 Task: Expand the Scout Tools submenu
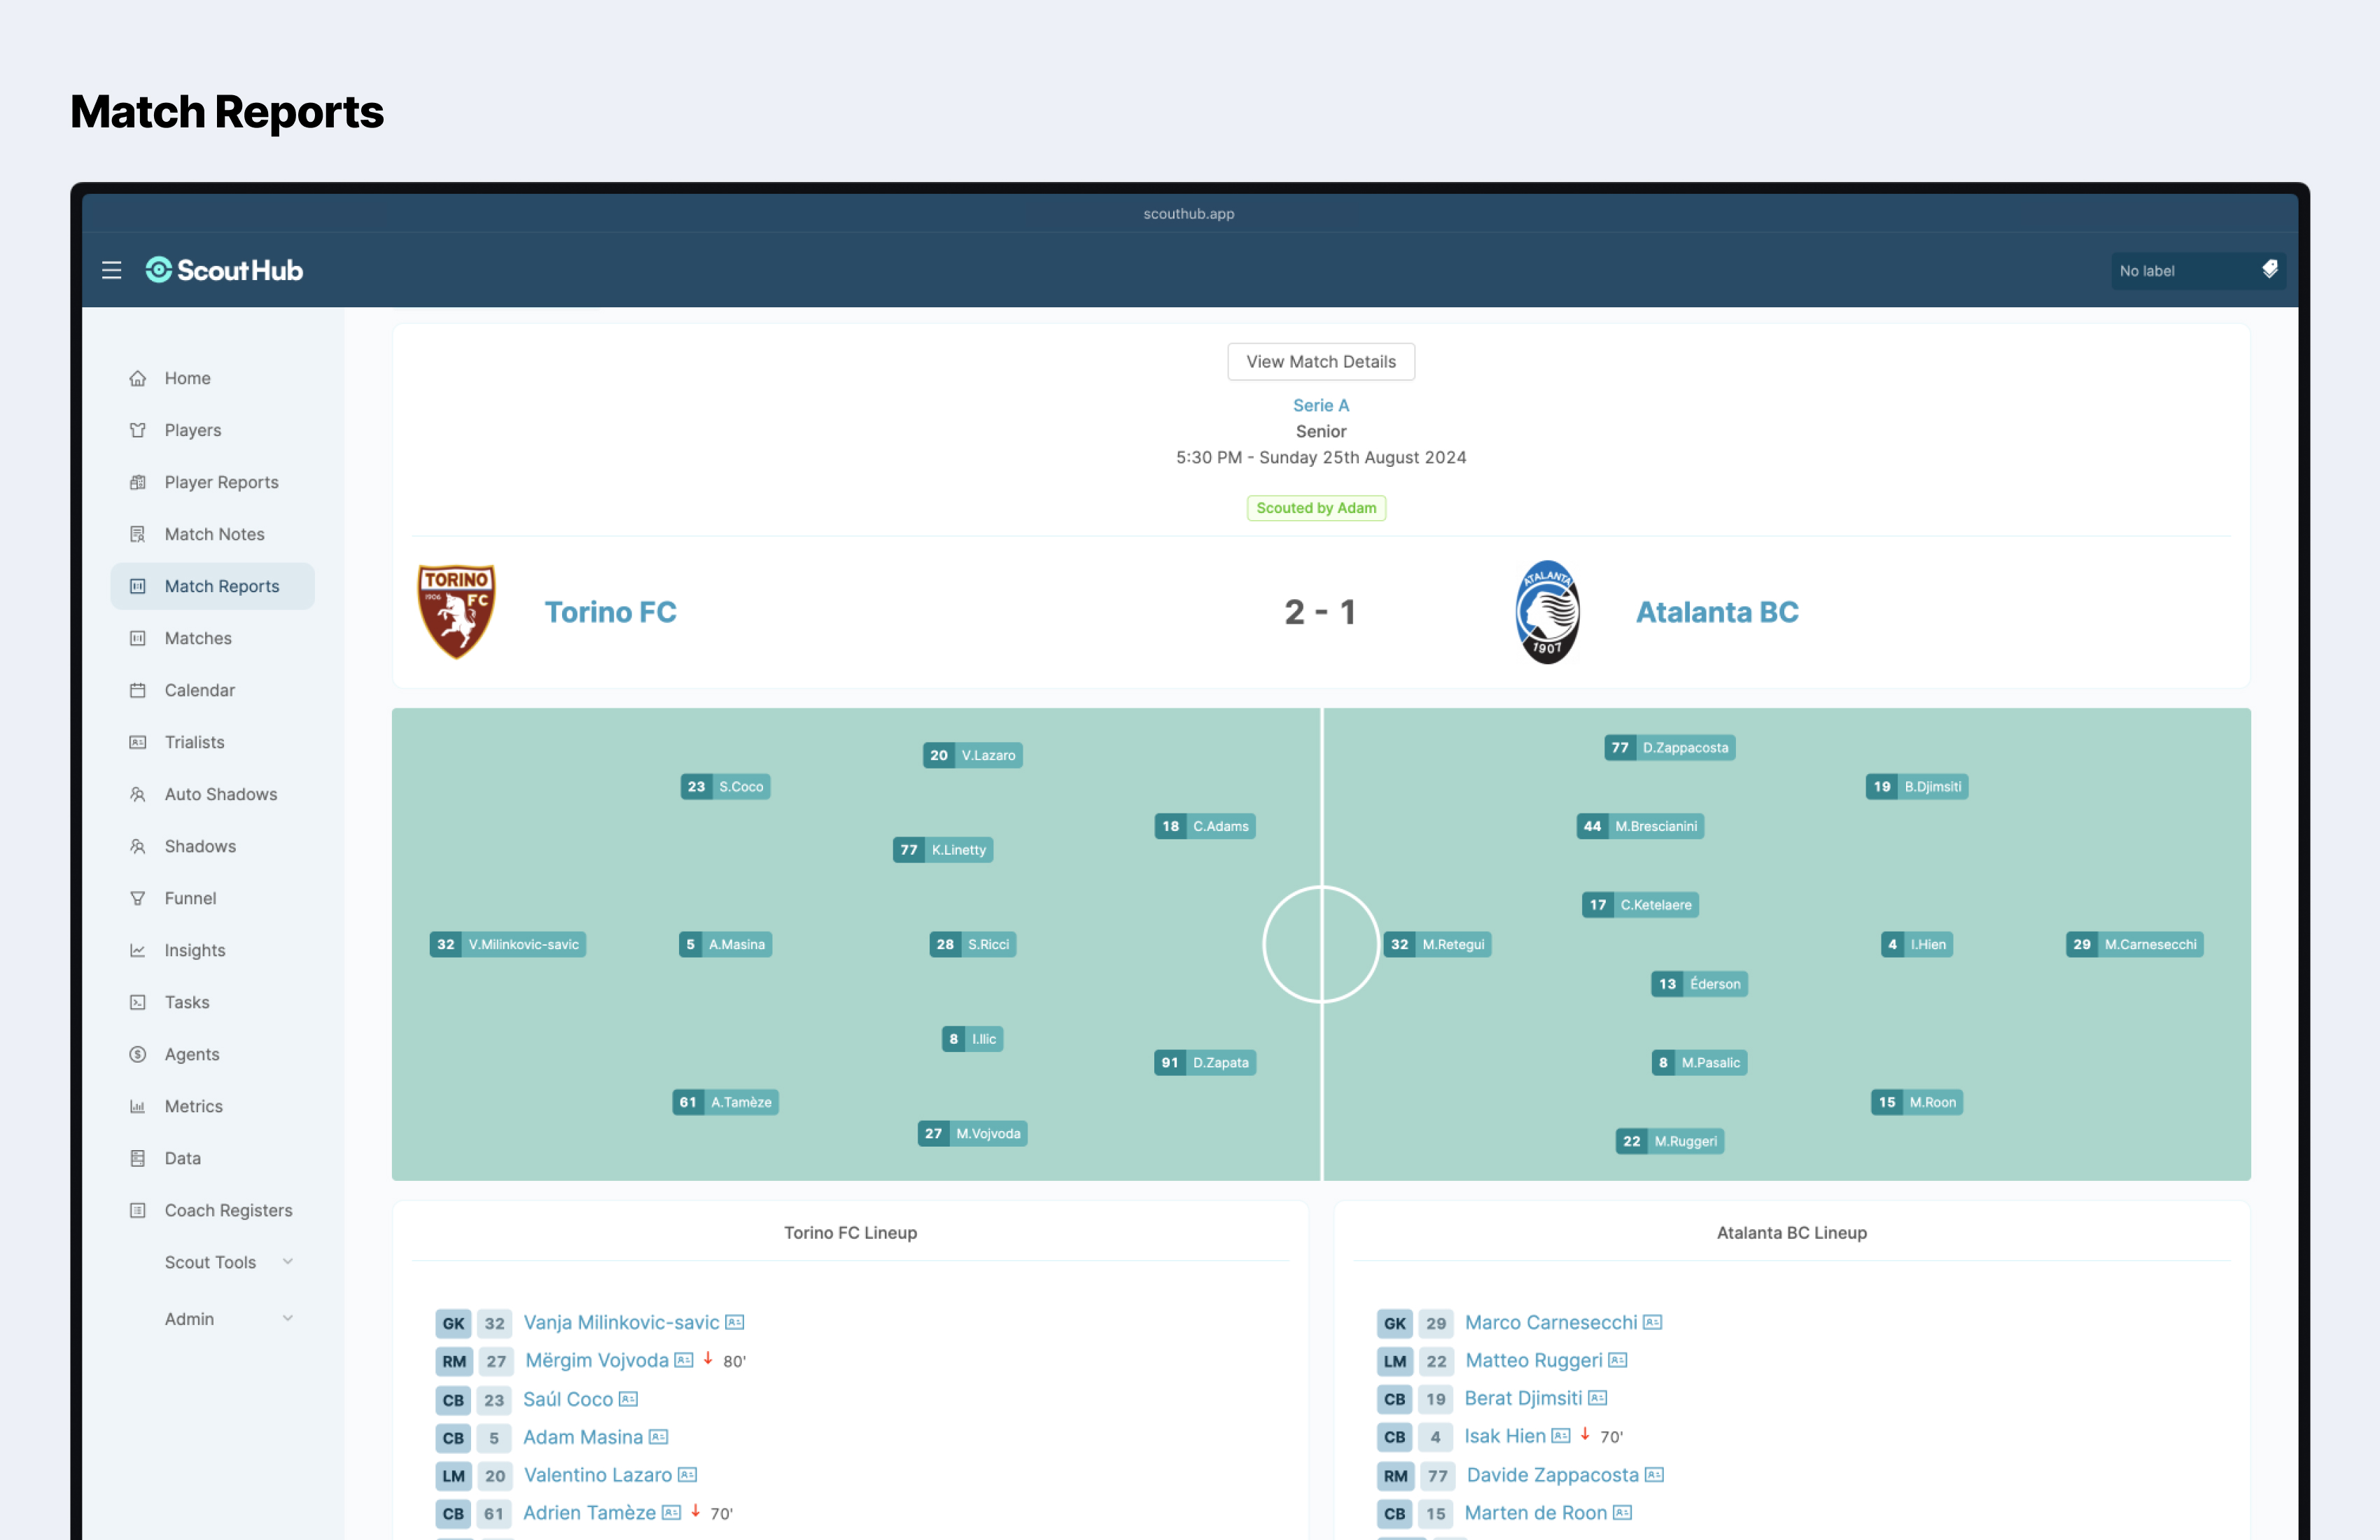click(x=228, y=1262)
